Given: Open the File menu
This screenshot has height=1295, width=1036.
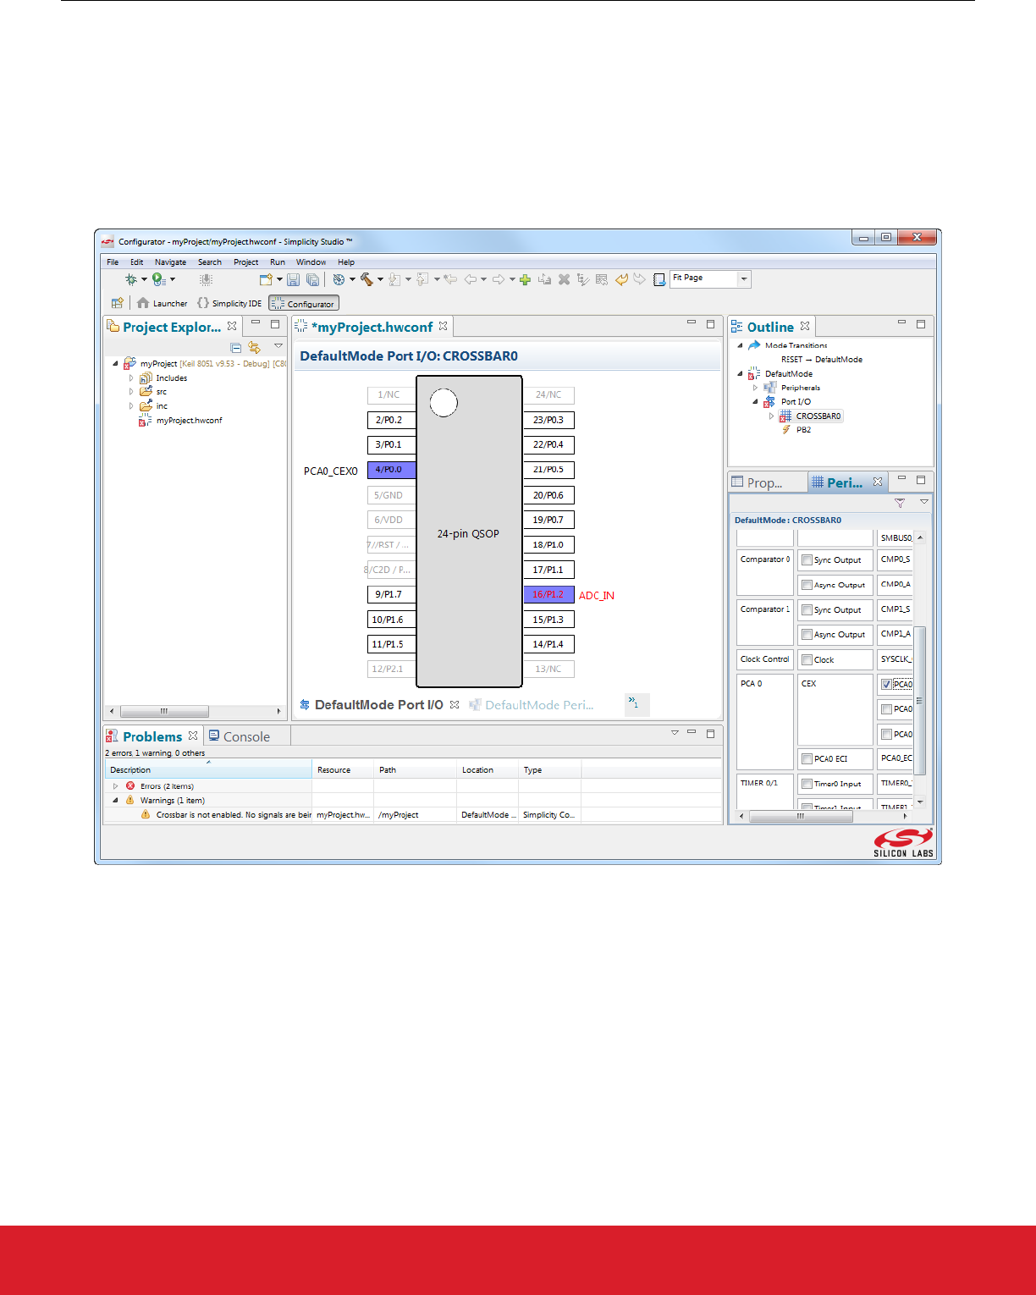Looking at the screenshot, I should tap(113, 262).
